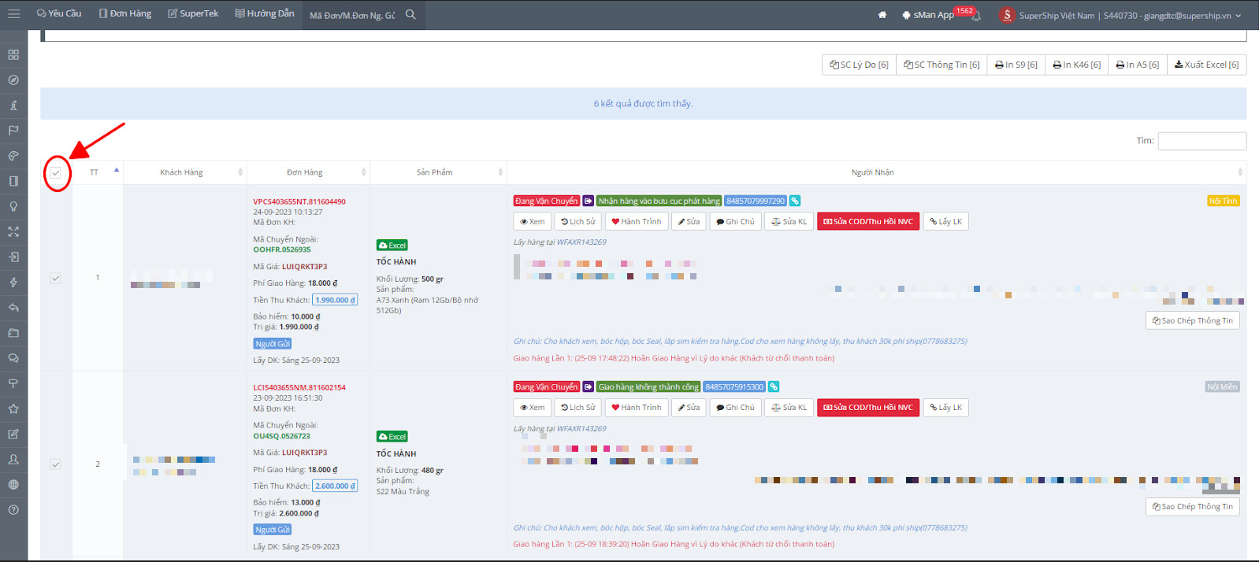Open the help question mark icon in sidebar
Viewport: 1259px width, 562px height.
tap(13, 509)
